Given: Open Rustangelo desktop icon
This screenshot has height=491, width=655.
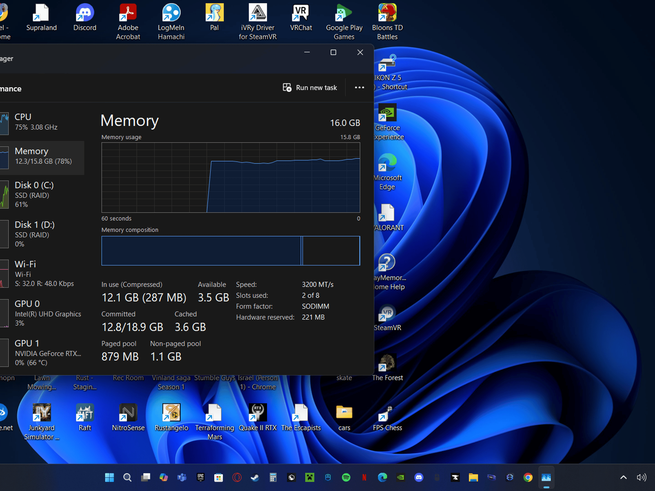Looking at the screenshot, I should click(x=171, y=417).
